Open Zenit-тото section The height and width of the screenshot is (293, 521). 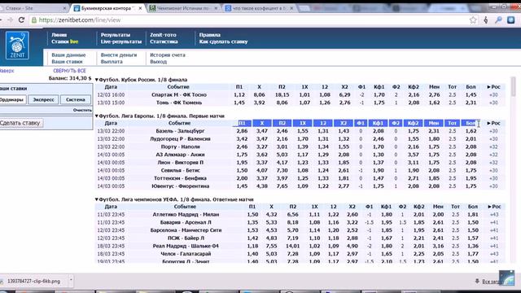click(163, 35)
